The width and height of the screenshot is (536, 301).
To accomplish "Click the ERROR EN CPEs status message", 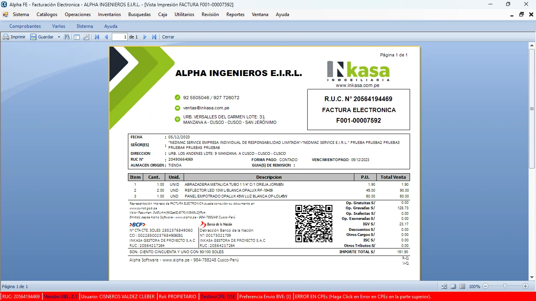I will coord(363,297).
